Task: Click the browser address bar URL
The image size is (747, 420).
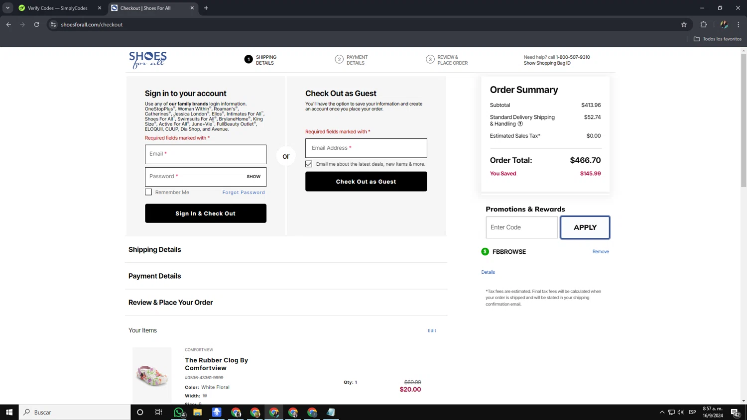Action: tap(92, 24)
